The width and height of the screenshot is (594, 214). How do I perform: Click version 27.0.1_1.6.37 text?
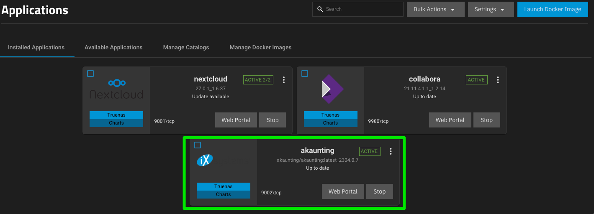[211, 89]
